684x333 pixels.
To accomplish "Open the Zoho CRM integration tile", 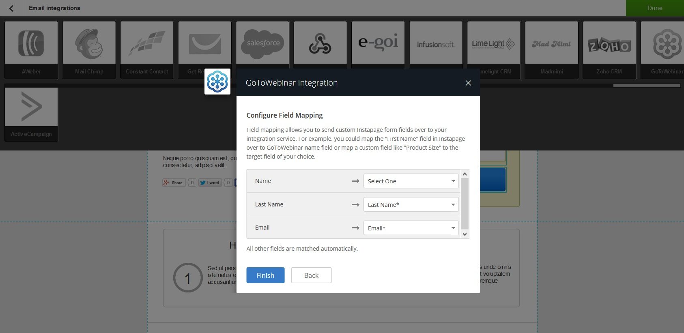I will tap(609, 50).
